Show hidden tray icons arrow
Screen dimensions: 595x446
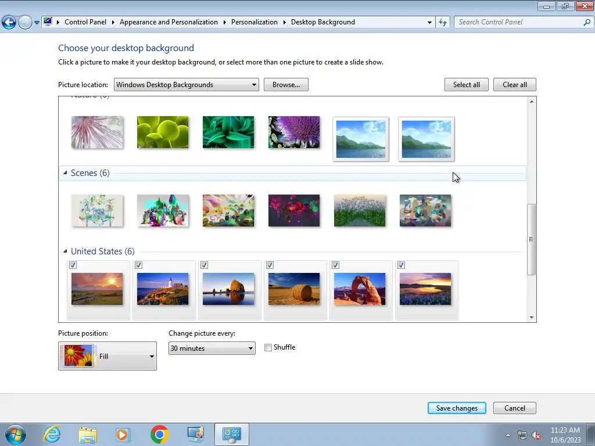(508, 435)
